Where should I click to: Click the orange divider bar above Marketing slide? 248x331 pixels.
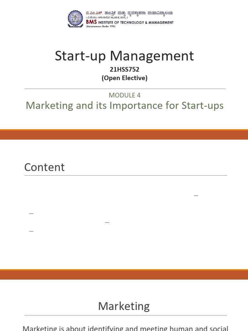(124, 274)
